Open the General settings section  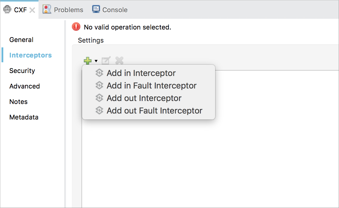pos(21,40)
